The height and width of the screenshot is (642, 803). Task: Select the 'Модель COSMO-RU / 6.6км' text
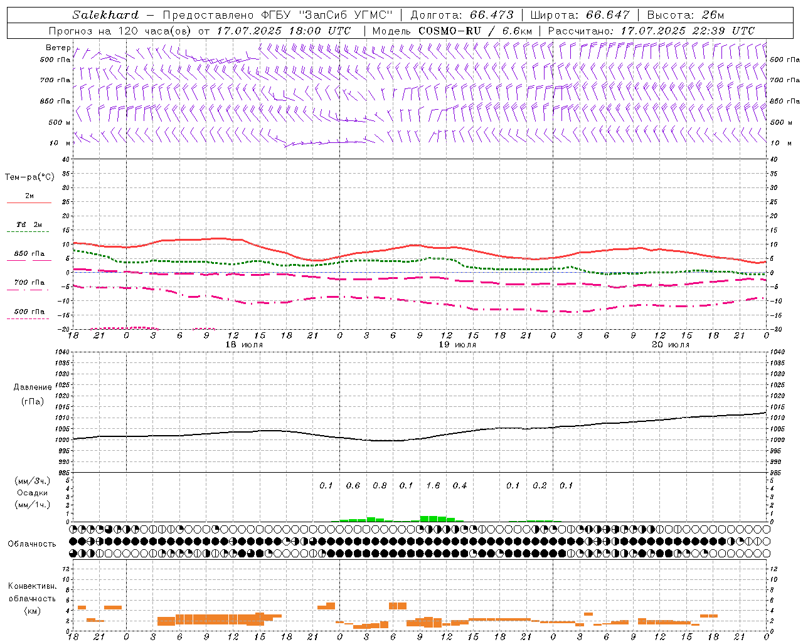tap(452, 31)
